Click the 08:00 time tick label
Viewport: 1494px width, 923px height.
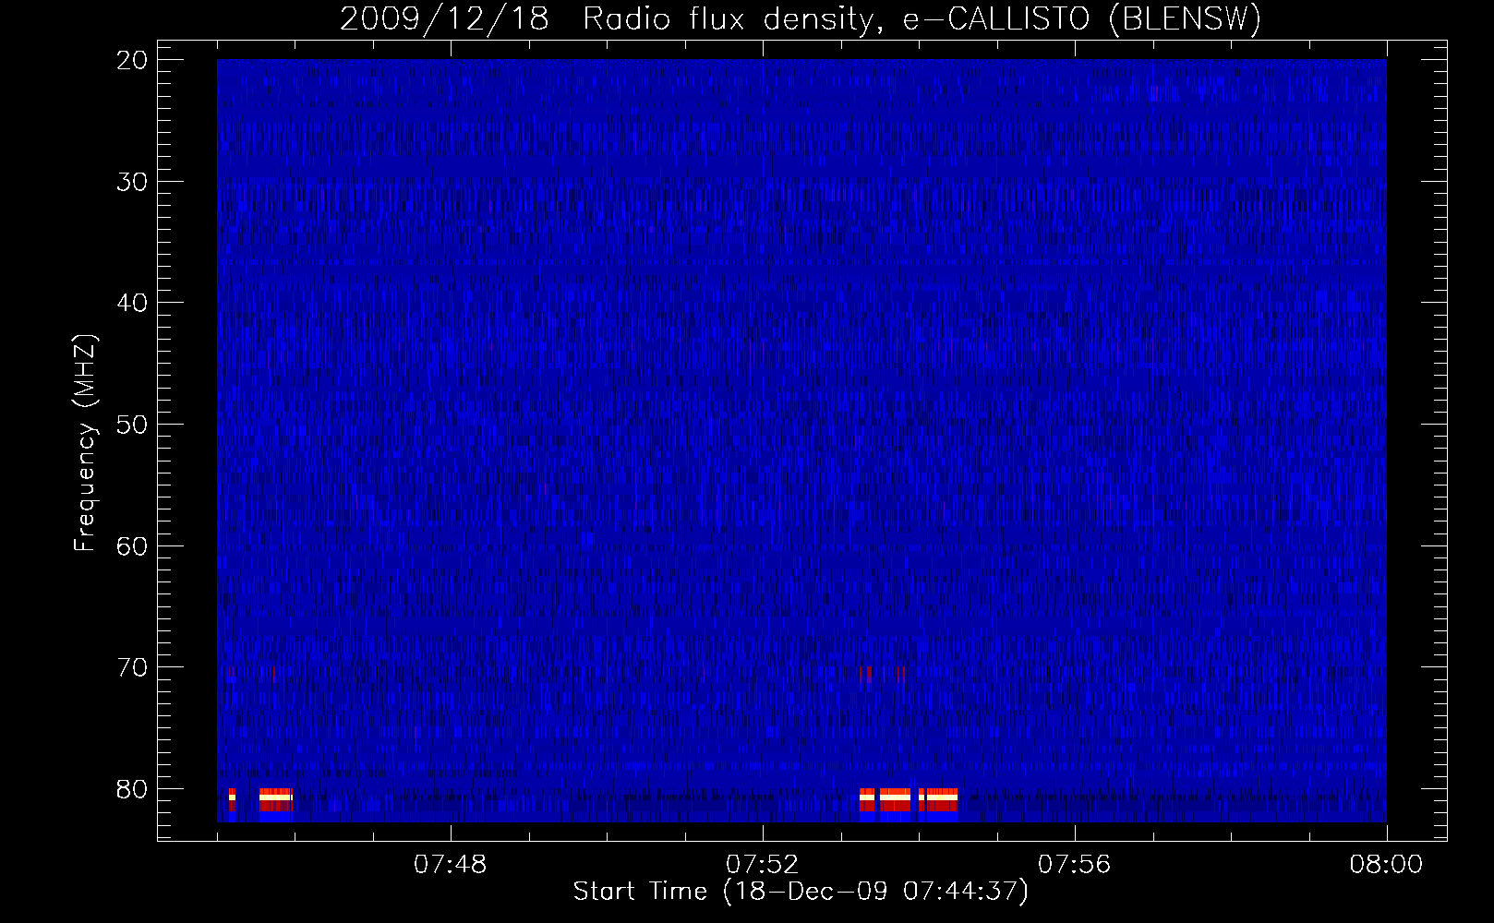coord(1386,865)
